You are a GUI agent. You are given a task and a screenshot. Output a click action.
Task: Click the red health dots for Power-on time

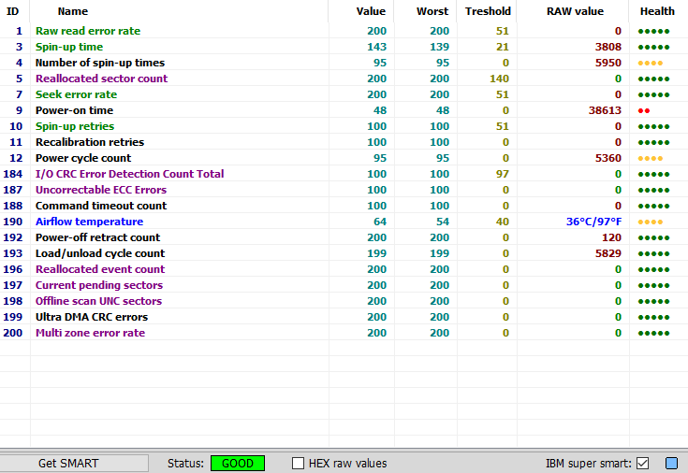(x=644, y=110)
